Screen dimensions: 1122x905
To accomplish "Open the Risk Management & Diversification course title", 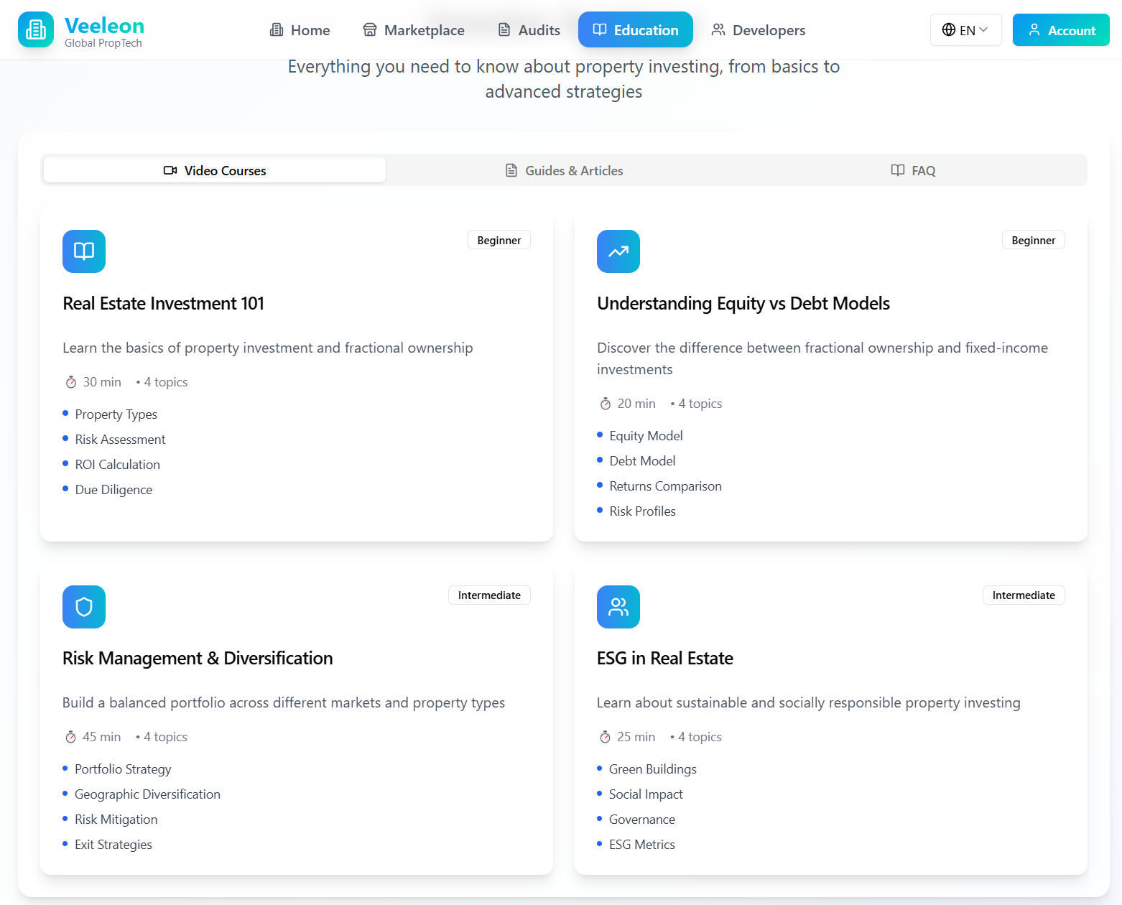I will point(198,659).
